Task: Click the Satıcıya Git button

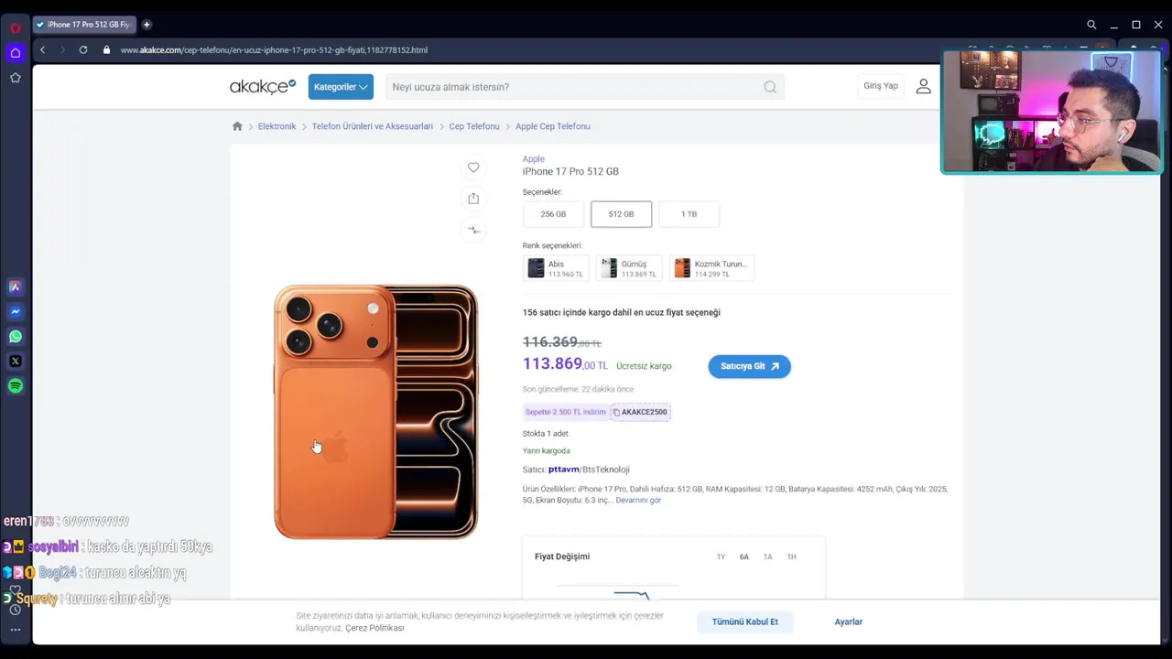Action: (x=749, y=366)
